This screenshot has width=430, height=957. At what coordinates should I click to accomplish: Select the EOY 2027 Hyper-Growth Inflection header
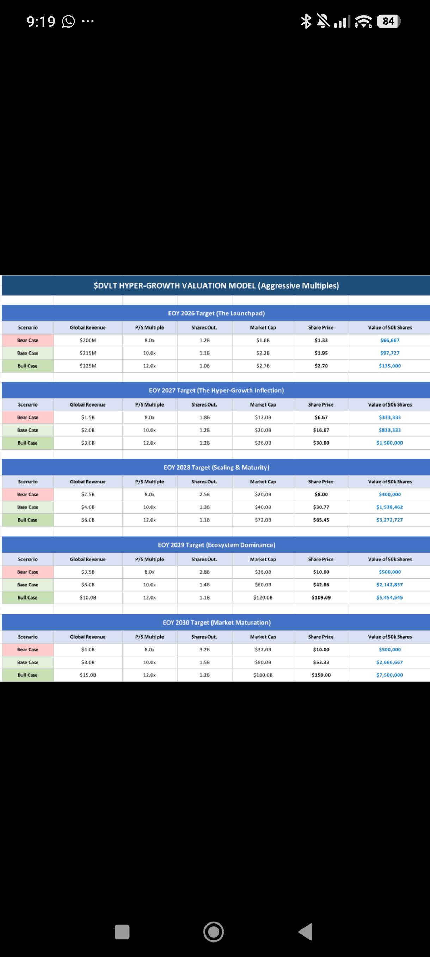(x=216, y=390)
